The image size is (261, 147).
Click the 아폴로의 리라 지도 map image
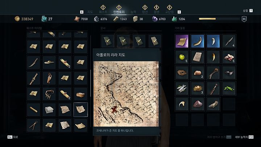pyautogui.click(x=126, y=94)
